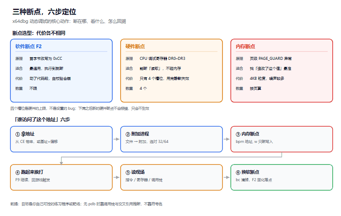This screenshot has width=341, height=216.
Task: Click heading 「谁访问了这个地址」六步
Action: [x=41, y=120]
